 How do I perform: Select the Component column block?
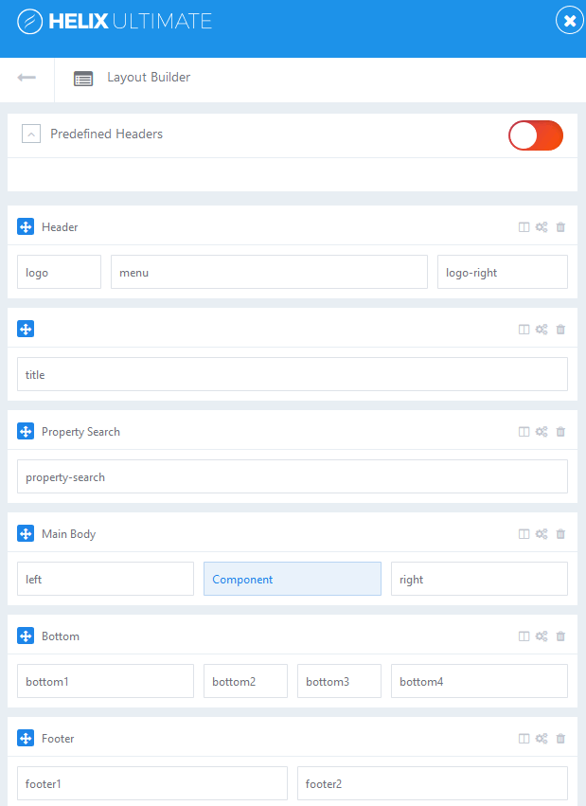click(292, 579)
